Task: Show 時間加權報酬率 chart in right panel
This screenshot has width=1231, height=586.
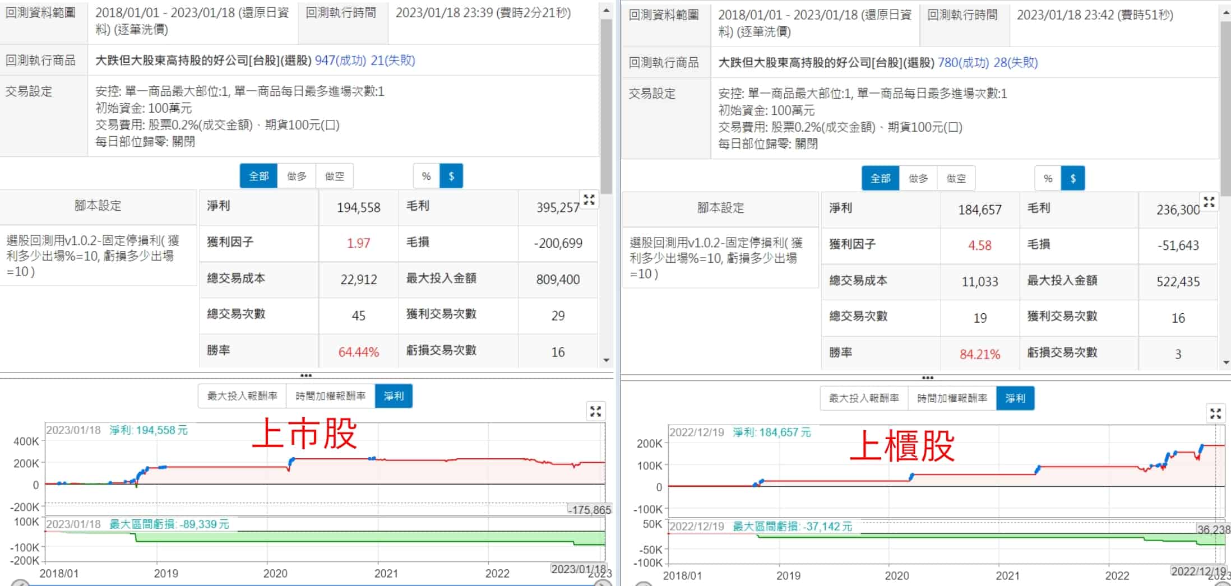Action: click(952, 398)
